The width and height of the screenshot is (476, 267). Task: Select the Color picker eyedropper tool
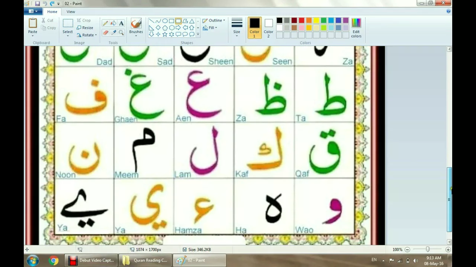click(113, 33)
